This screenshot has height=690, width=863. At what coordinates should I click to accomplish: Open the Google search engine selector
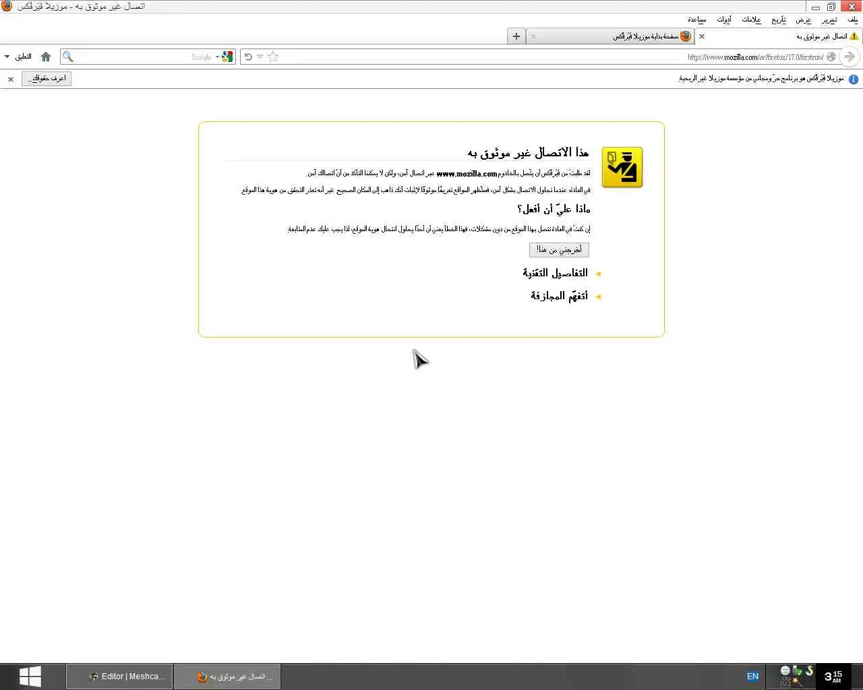(226, 57)
